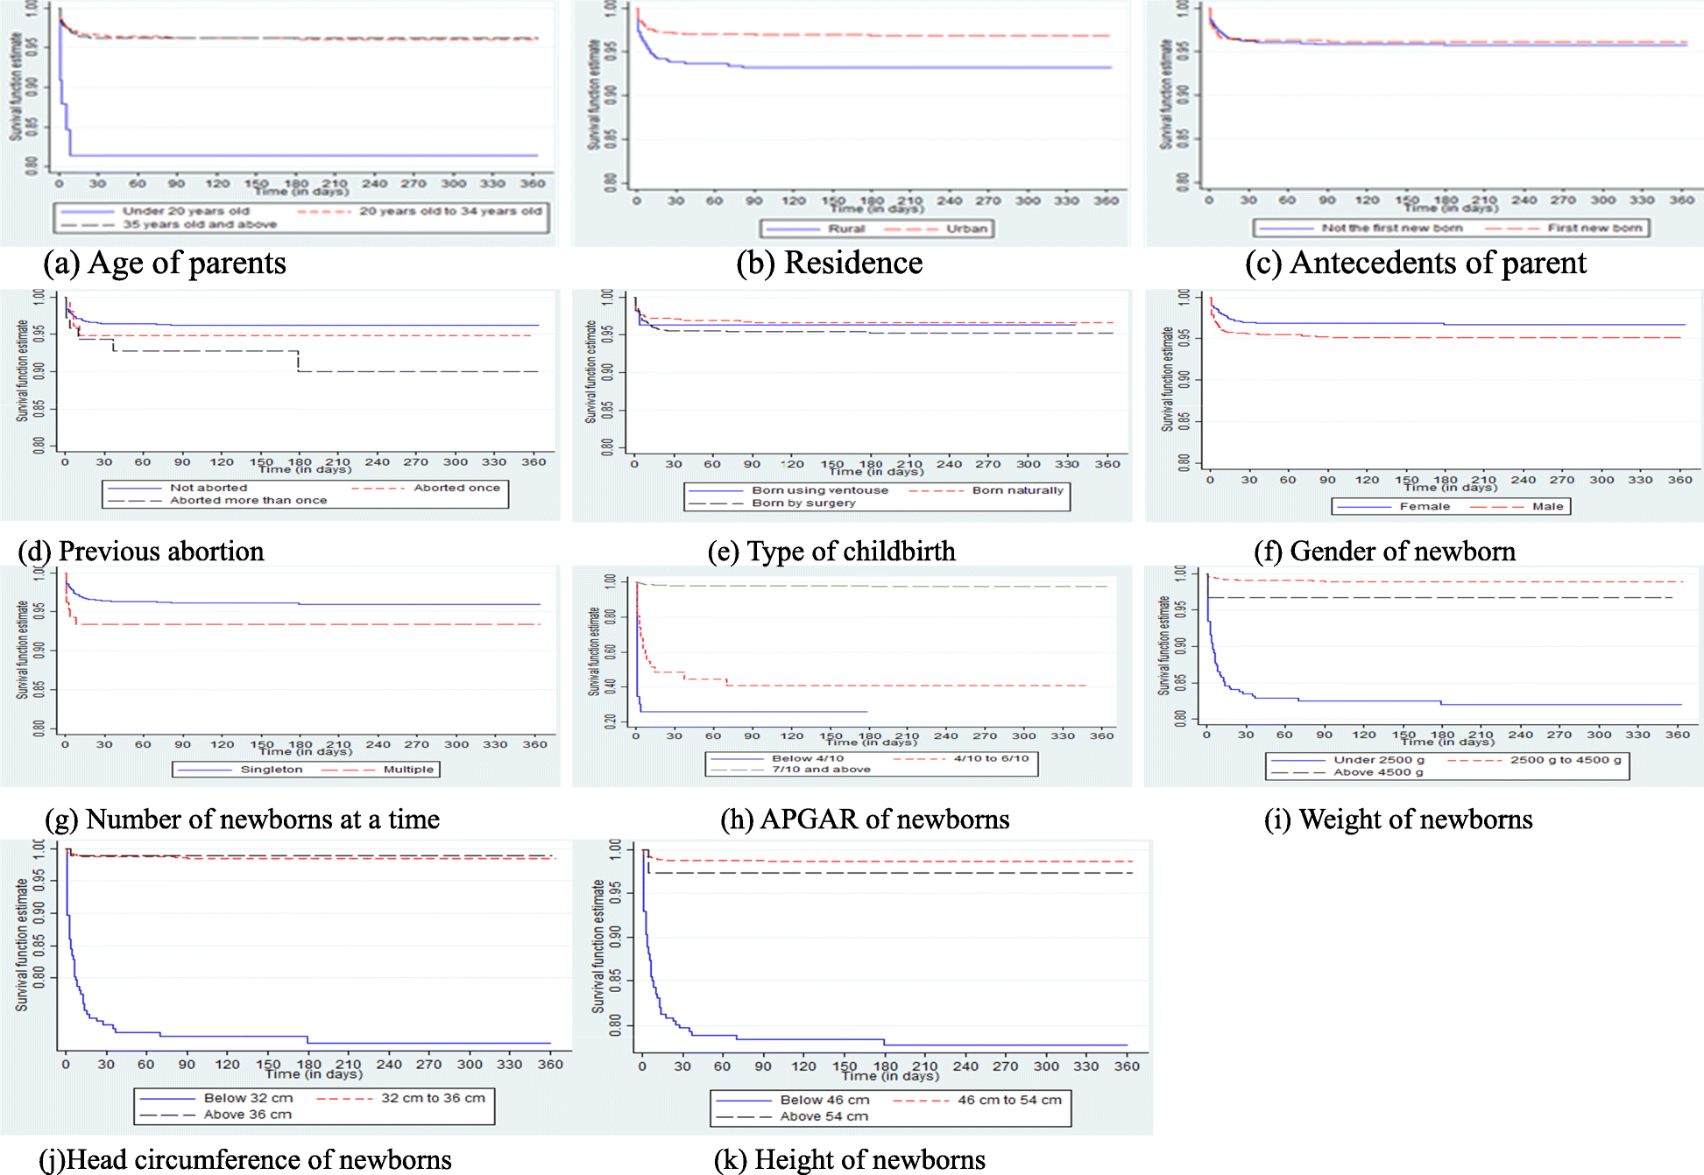The image size is (1704, 1175).
Task: Click the blue Under 20 years survival curve
Action: [x=298, y=155]
